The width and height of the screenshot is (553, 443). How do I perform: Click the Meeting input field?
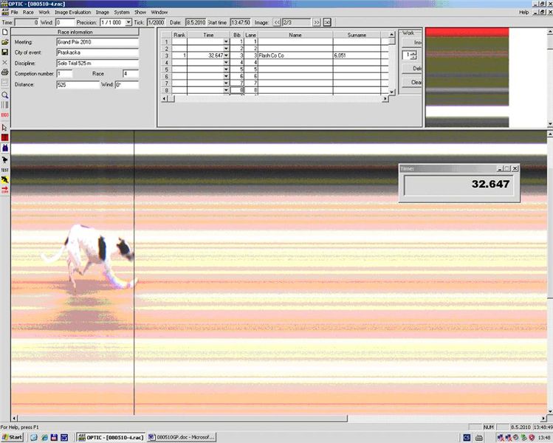pos(97,42)
